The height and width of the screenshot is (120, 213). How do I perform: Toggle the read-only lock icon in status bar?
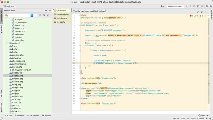207,119
